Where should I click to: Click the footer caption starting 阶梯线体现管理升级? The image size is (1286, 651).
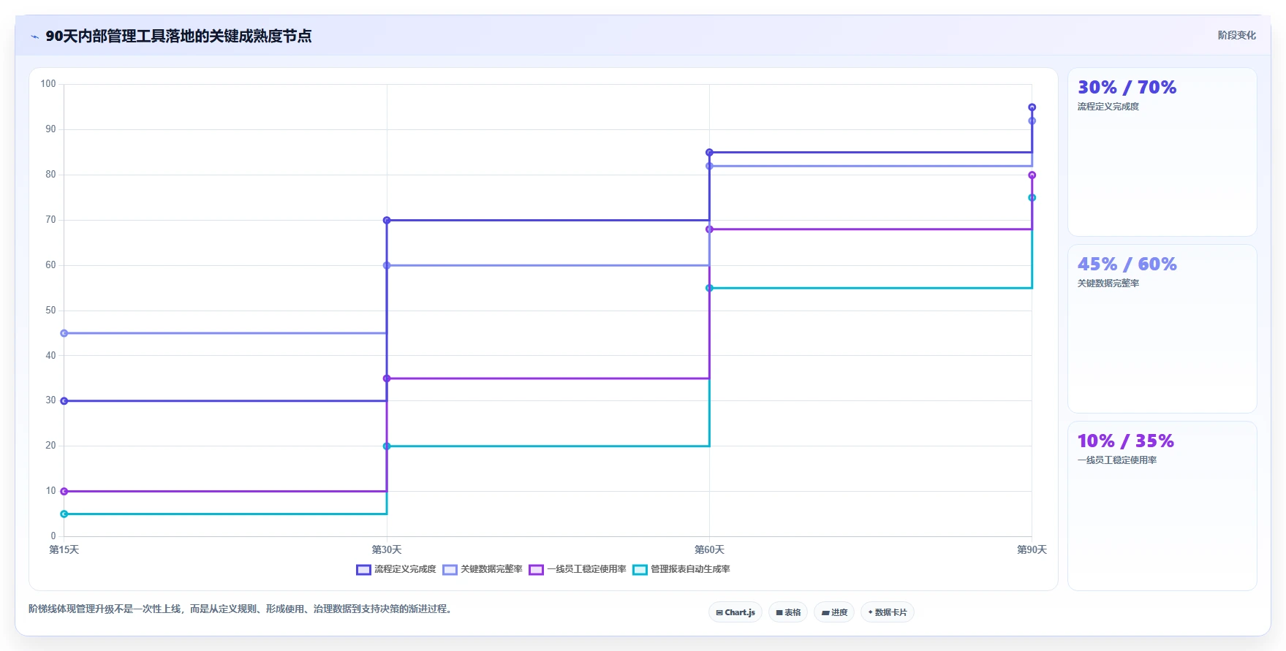[x=241, y=609]
